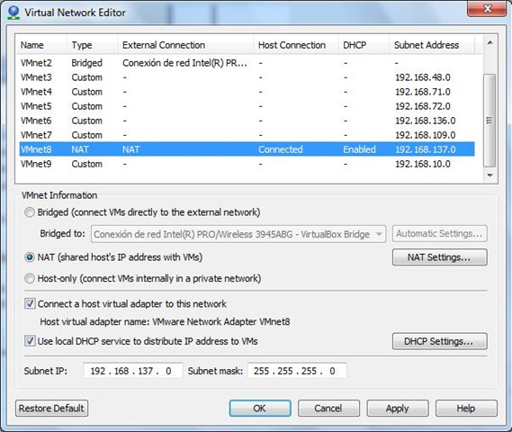This screenshot has height=432, width=512.
Task: Click the Subnet IP field
Action: (133, 371)
